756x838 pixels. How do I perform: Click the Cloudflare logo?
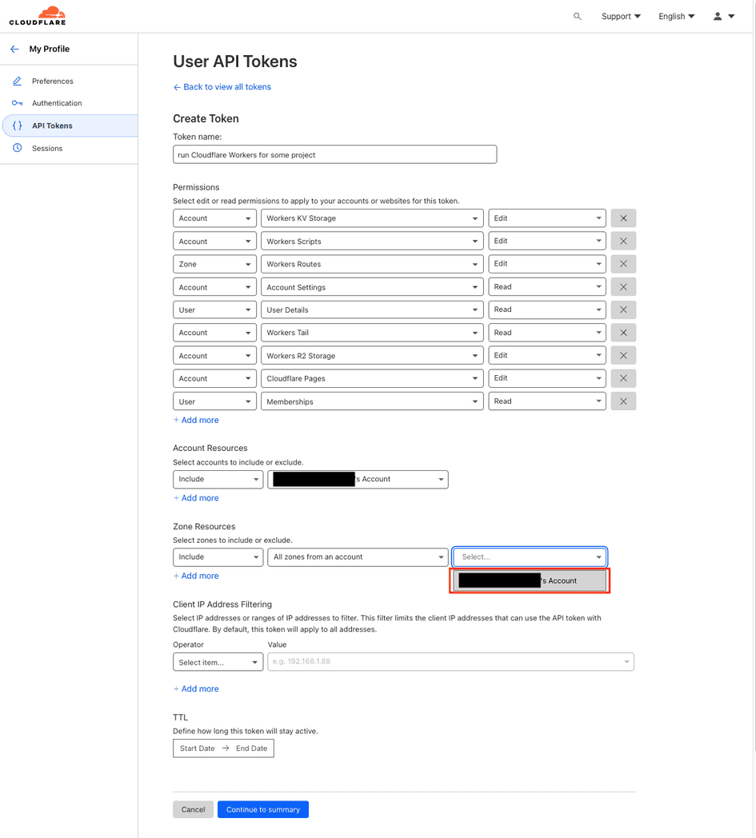coord(38,16)
